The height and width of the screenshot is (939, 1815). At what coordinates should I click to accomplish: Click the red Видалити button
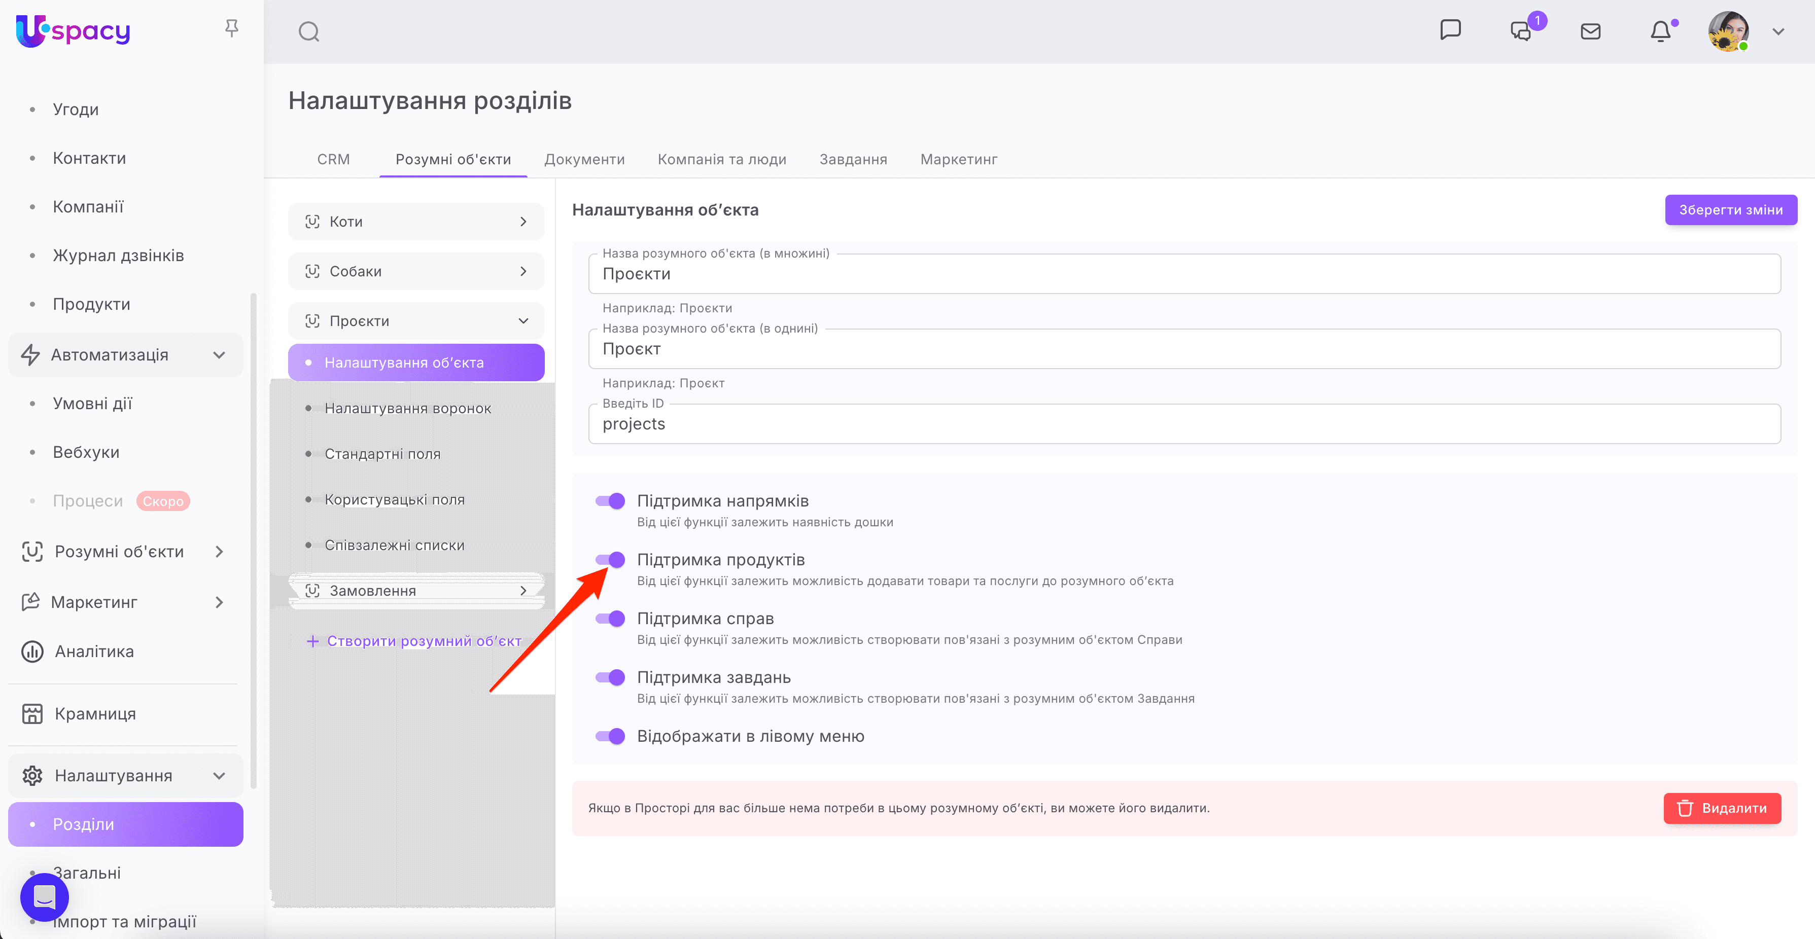[1722, 808]
